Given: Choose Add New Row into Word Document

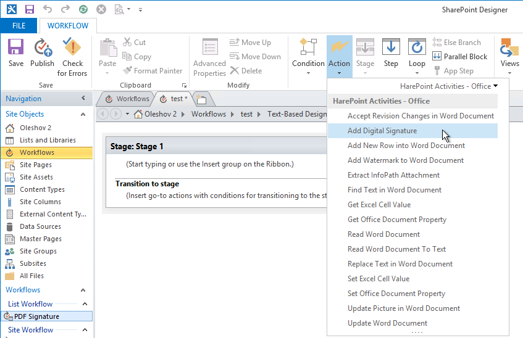Looking at the screenshot, I should pos(413,146).
